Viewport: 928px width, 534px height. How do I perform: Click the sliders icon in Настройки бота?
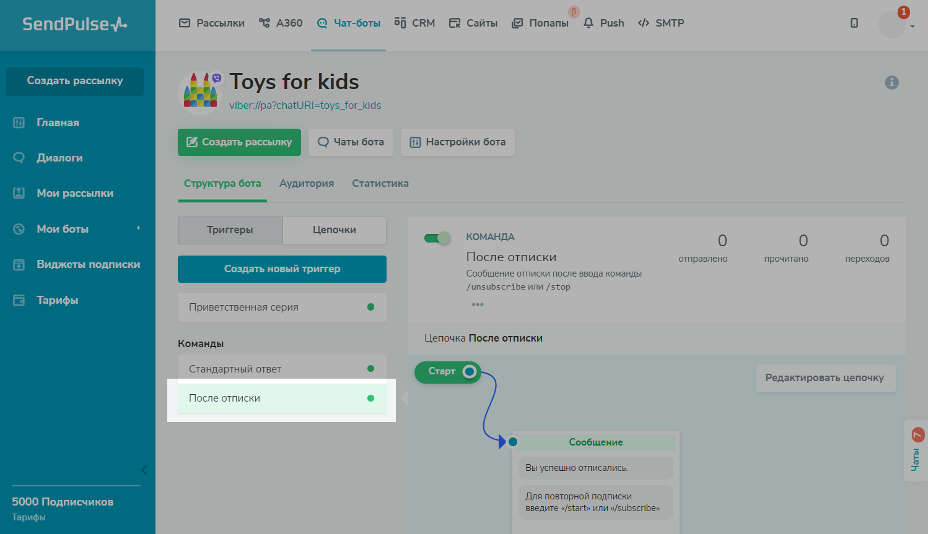[x=416, y=142]
